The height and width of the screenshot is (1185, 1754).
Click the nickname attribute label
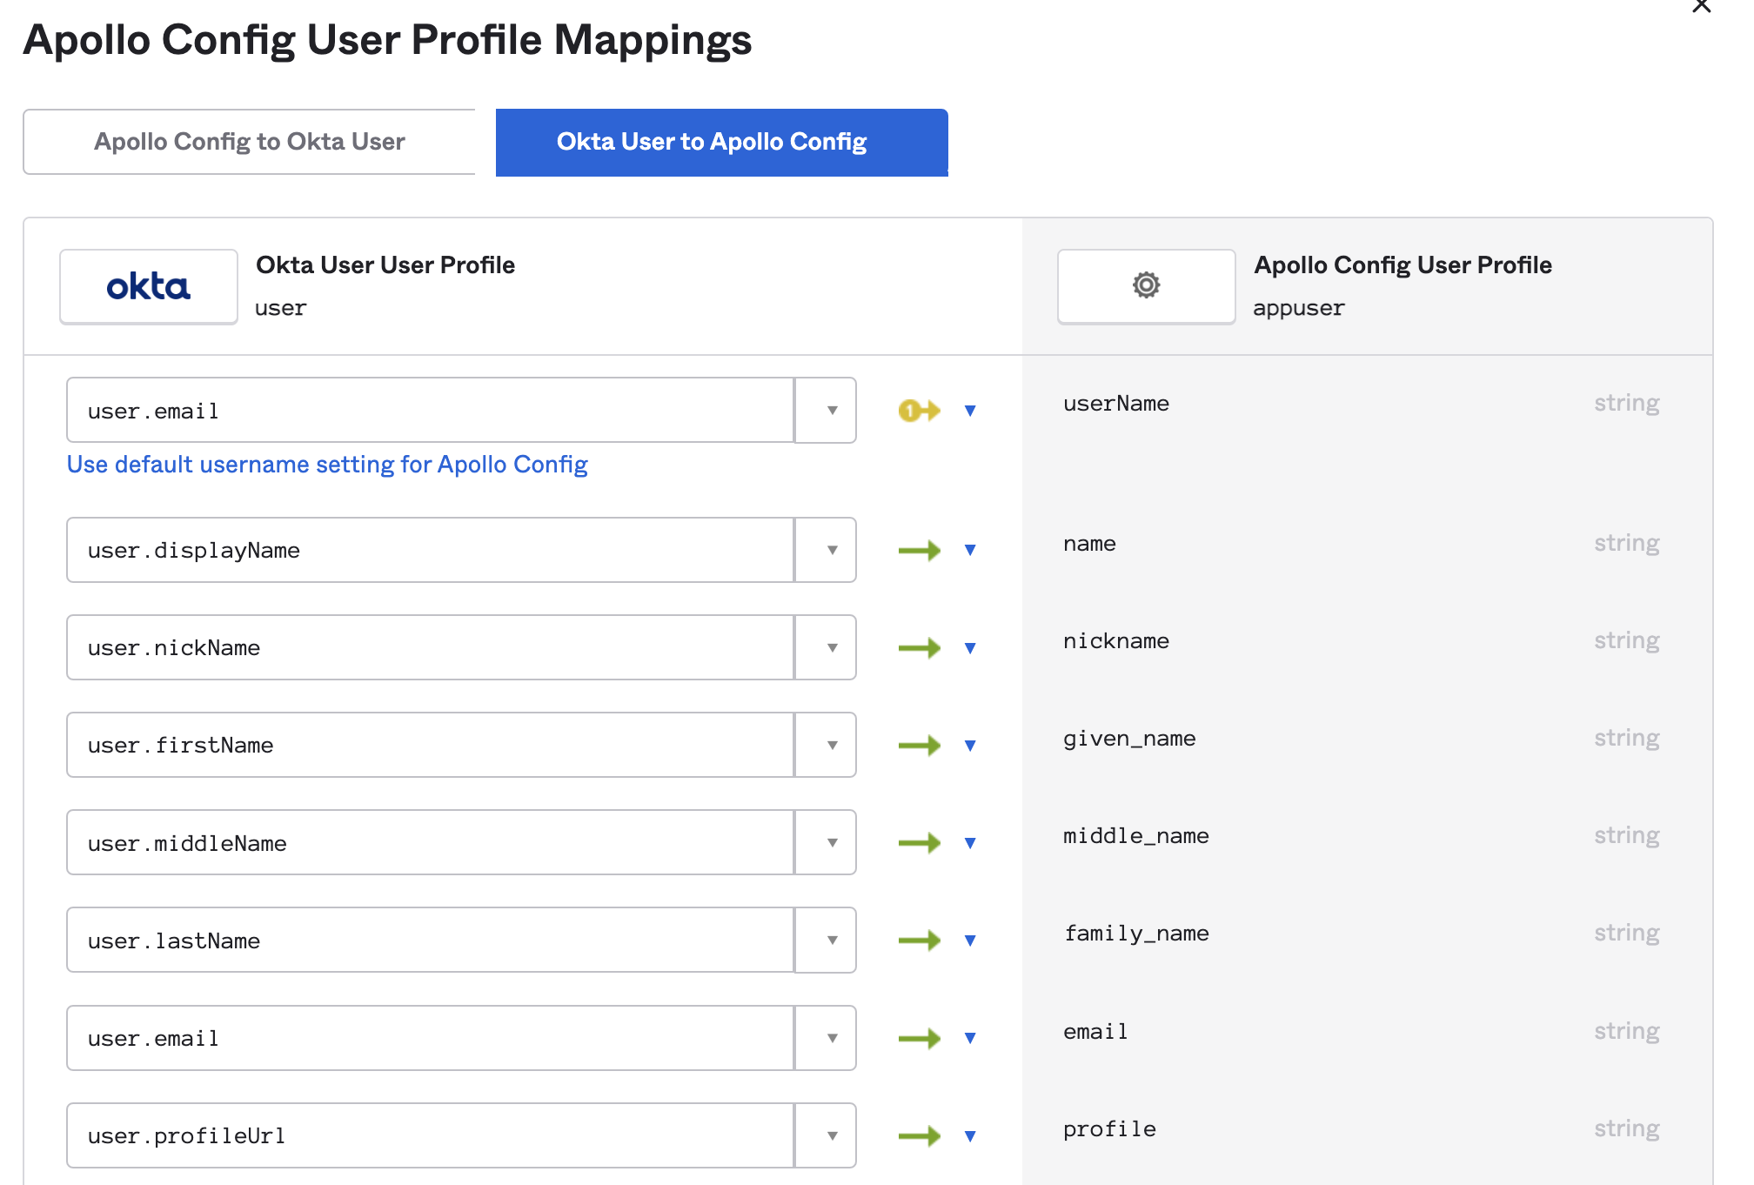pyautogui.click(x=1116, y=641)
